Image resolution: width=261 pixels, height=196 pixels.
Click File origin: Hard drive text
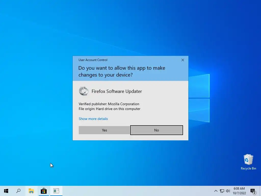(x=110, y=109)
